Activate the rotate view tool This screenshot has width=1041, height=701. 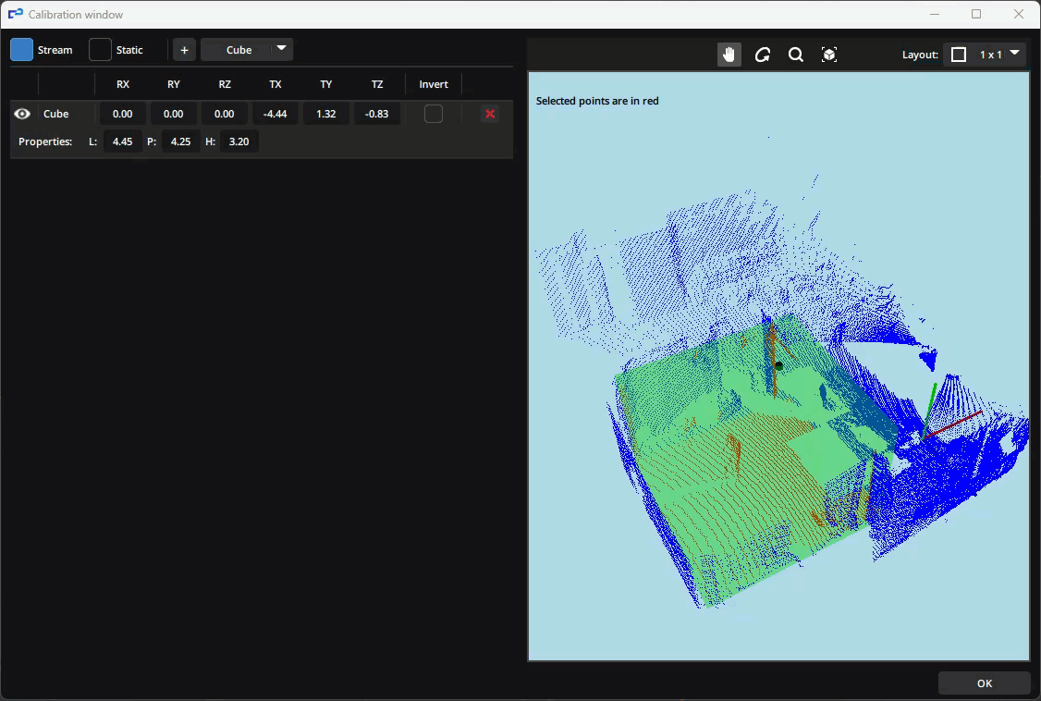(x=762, y=55)
